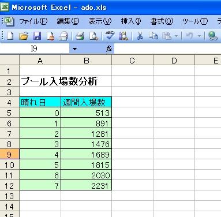The height and width of the screenshot is (217, 221).
Task: Click into the formula bar input area
Action: tap(167, 48)
